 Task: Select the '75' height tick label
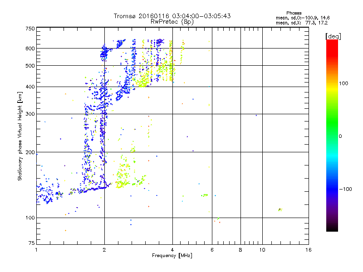pos(32,243)
